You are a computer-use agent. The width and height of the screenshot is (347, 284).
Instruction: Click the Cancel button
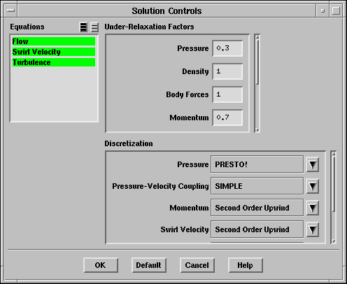pos(197,265)
